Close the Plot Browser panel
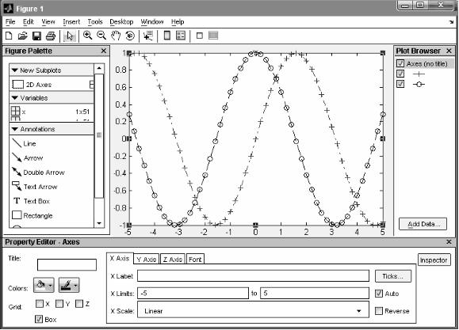This screenshot has width=459, height=330. point(449,51)
